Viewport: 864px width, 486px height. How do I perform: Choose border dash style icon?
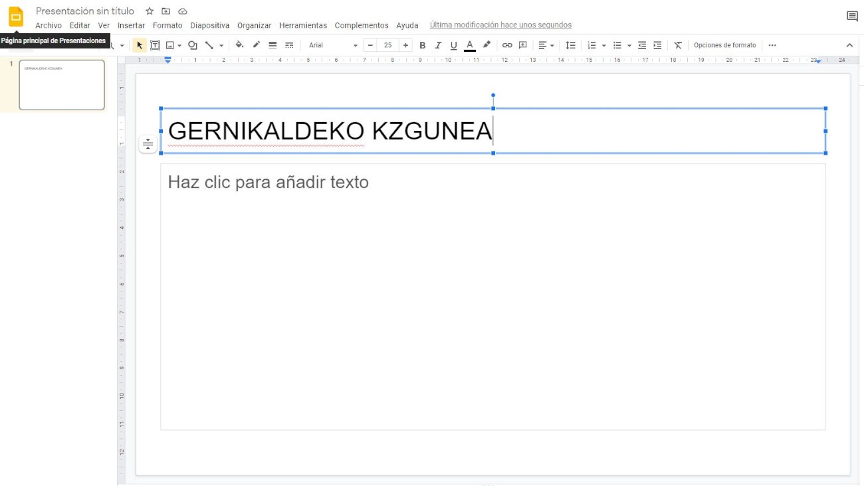coord(289,45)
